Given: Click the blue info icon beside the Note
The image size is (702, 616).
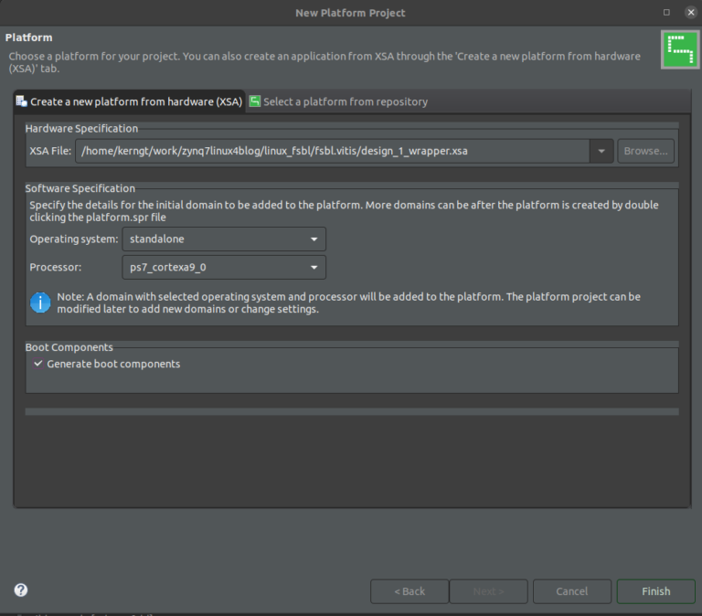Looking at the screenshot, I should pyautogui.click(x=40, y=303).
